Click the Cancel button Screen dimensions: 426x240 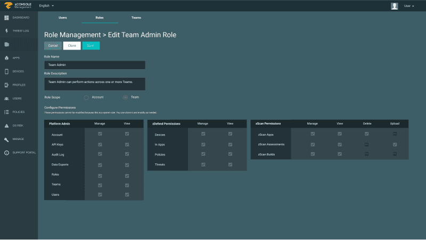click(53, 46)
